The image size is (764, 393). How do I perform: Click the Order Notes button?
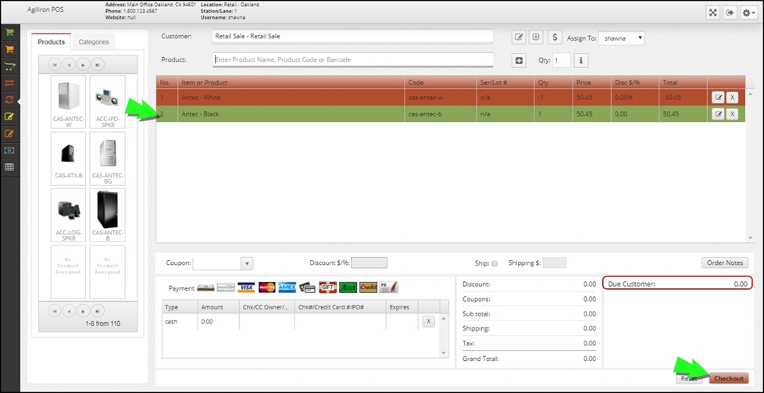tap(724, 263)
